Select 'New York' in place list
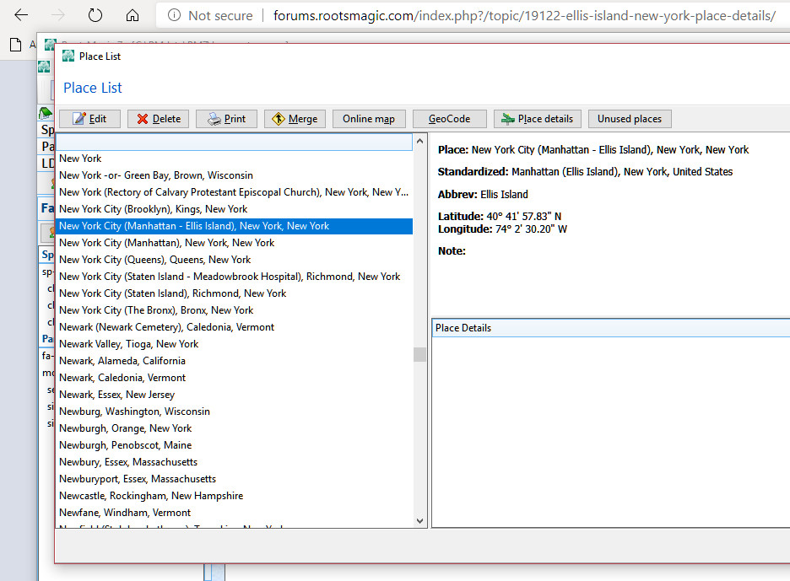This screenshot has height=581, width=790. [x=234, y=159]
